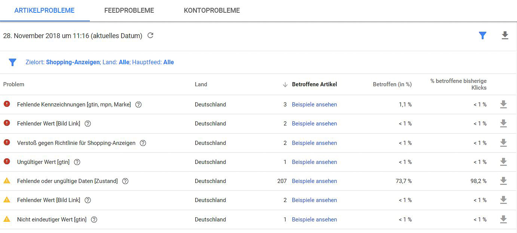This screenshot has height=233, width=517.
Task: Click the help icon for Nicht eindeutiger Wert [gtin]
Action: (x=94, y=220)
